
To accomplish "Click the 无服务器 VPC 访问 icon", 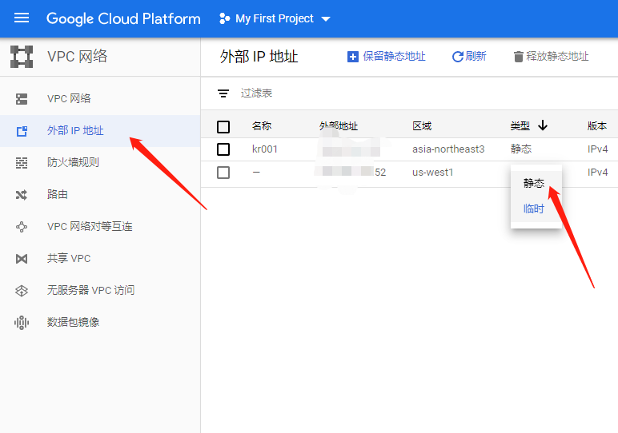I will [x=22, y=291].
